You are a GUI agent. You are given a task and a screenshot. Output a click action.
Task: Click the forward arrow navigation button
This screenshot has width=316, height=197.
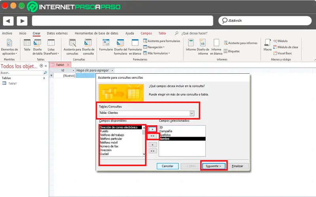(22, 21)
